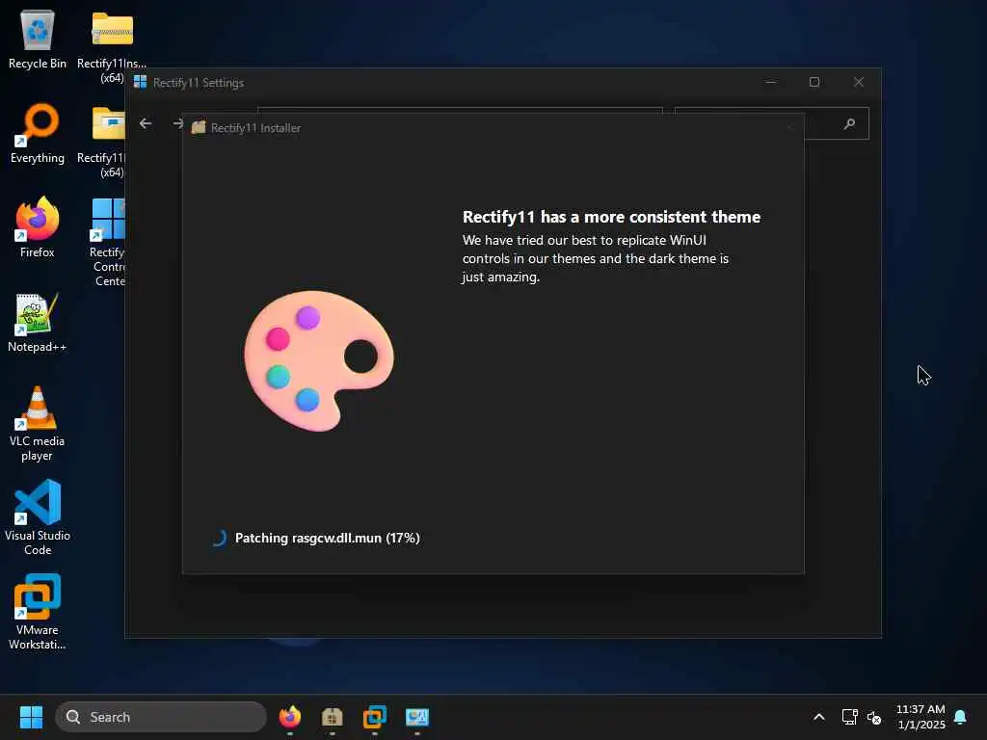
Task: Launch VMware Workstation desktop shortcut
Action: point(38,612)
